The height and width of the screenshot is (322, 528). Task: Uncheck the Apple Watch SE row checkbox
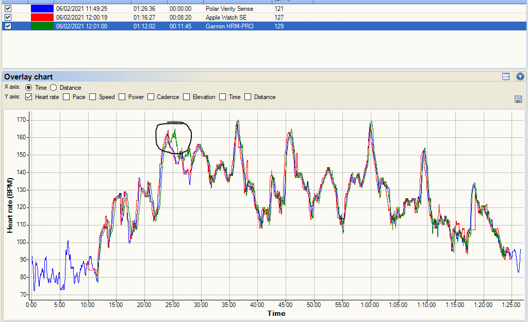8,17
